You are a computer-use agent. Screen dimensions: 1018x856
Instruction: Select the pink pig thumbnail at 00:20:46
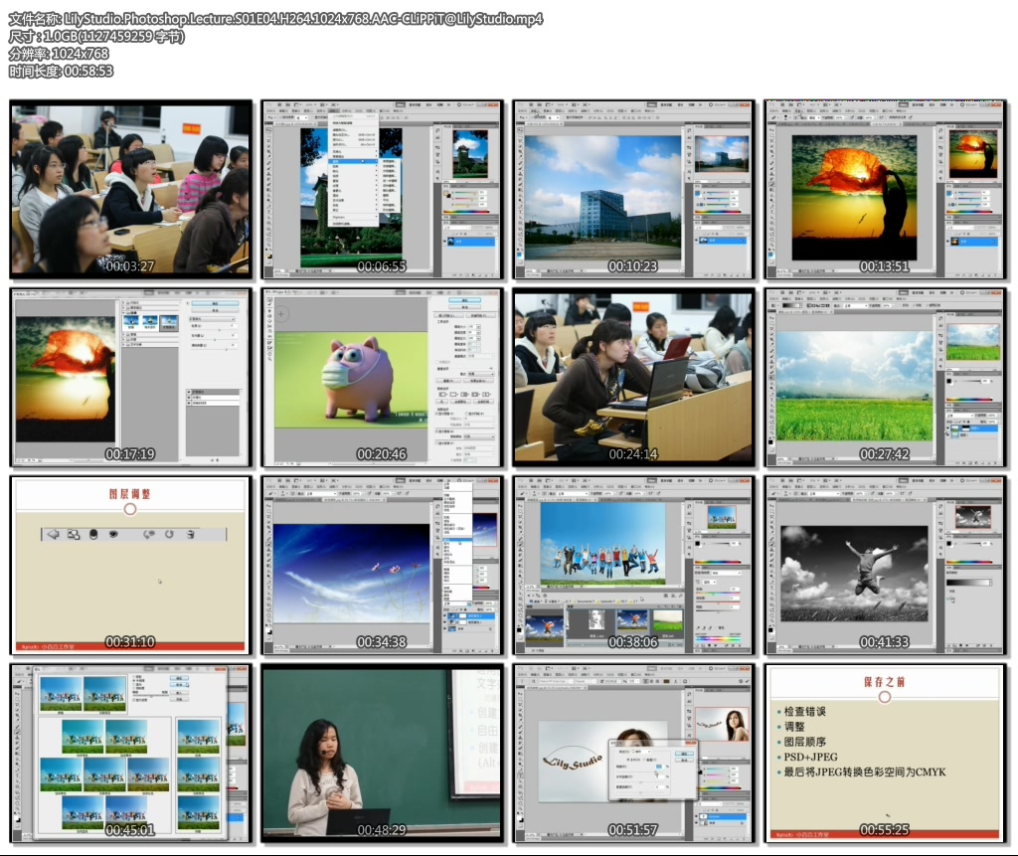tap(382, 376)
